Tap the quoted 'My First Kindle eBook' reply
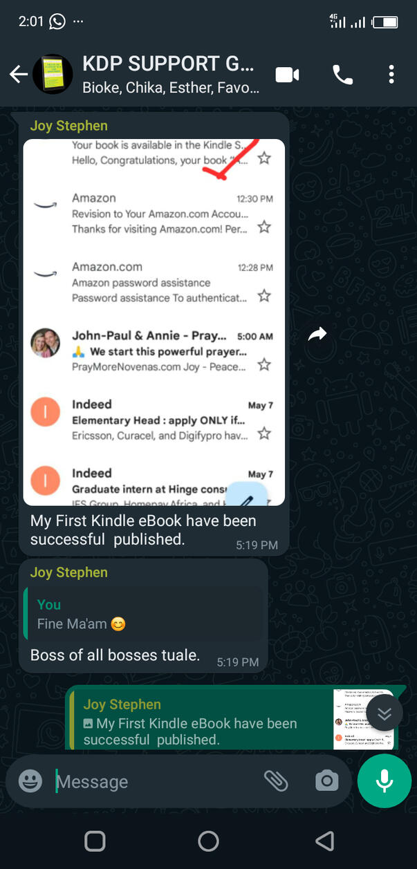Screen dimensions: 417x869 [232, 720]
